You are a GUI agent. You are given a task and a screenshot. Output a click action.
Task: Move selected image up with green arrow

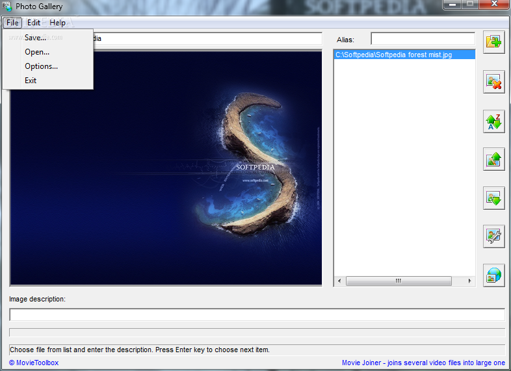[x=493, y=159]
